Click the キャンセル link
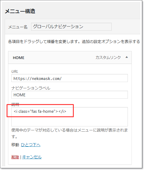Image resolution: width=144 pixels, height=170 pixels. (x=32, y=157)
